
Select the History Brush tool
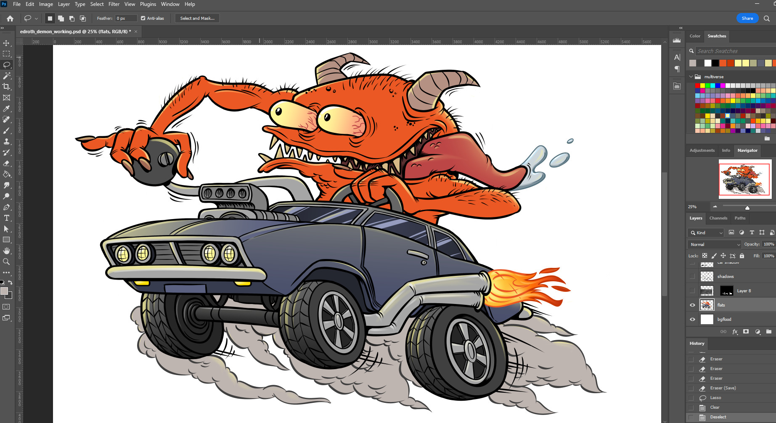click(6, 152)
